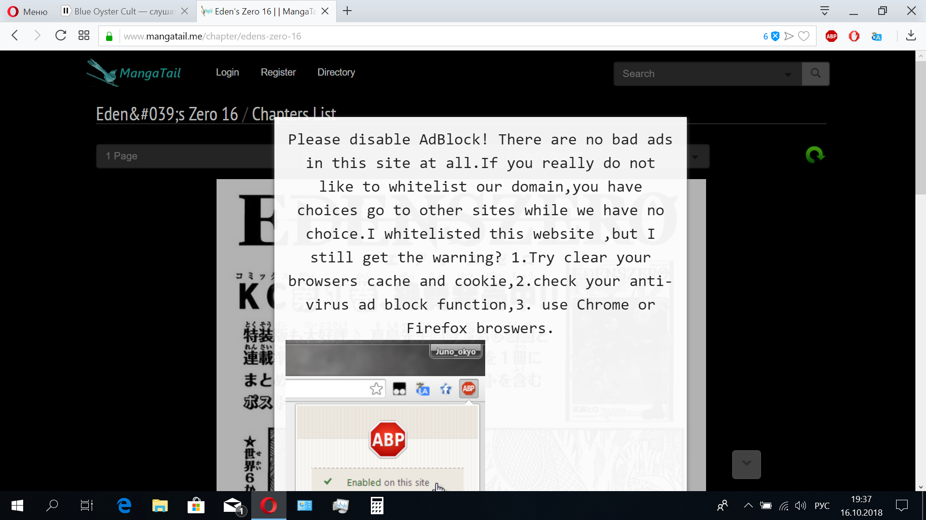
Task: Open Speed Dial start page
Action: tap(84, 36)
